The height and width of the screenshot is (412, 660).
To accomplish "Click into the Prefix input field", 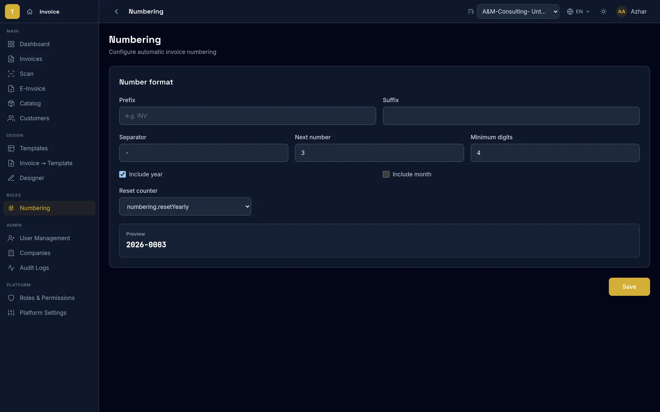I will click(x=247, y=116).
